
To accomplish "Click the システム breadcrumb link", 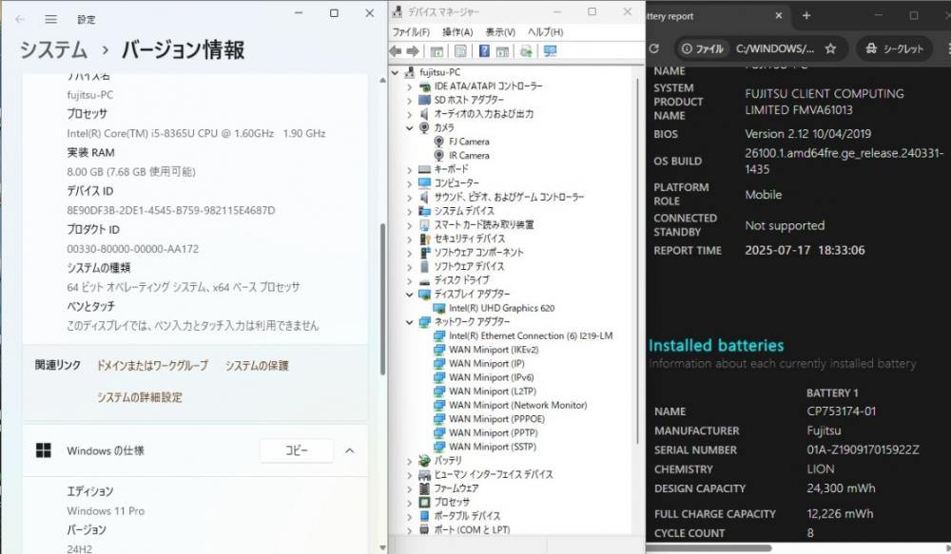I will (53, 49).
